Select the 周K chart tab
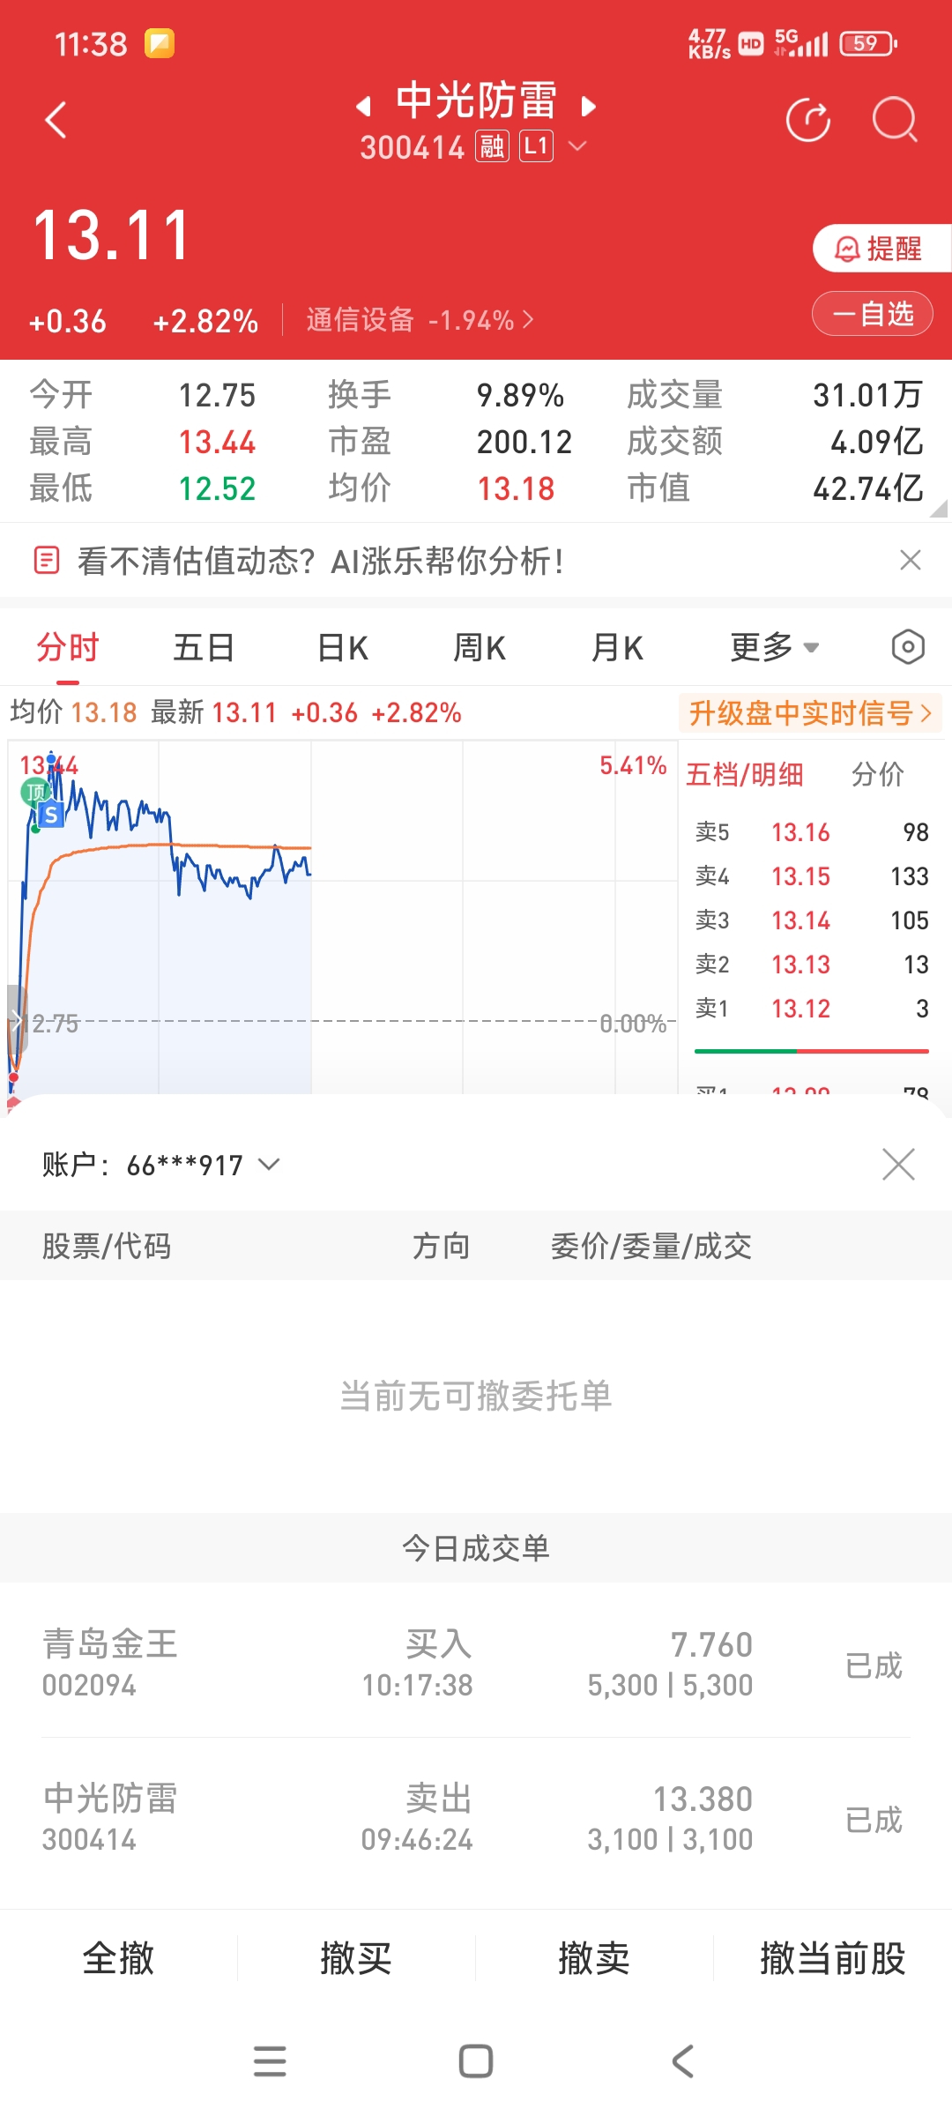This screenshot has height=2116, width=952. tap(479, 648)
